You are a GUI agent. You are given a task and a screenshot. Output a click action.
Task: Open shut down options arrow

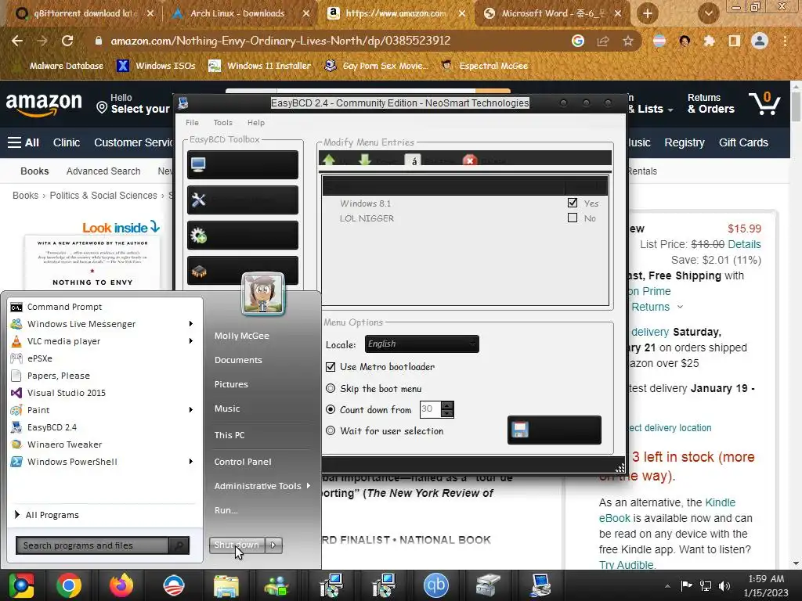(x=273, y=545)
